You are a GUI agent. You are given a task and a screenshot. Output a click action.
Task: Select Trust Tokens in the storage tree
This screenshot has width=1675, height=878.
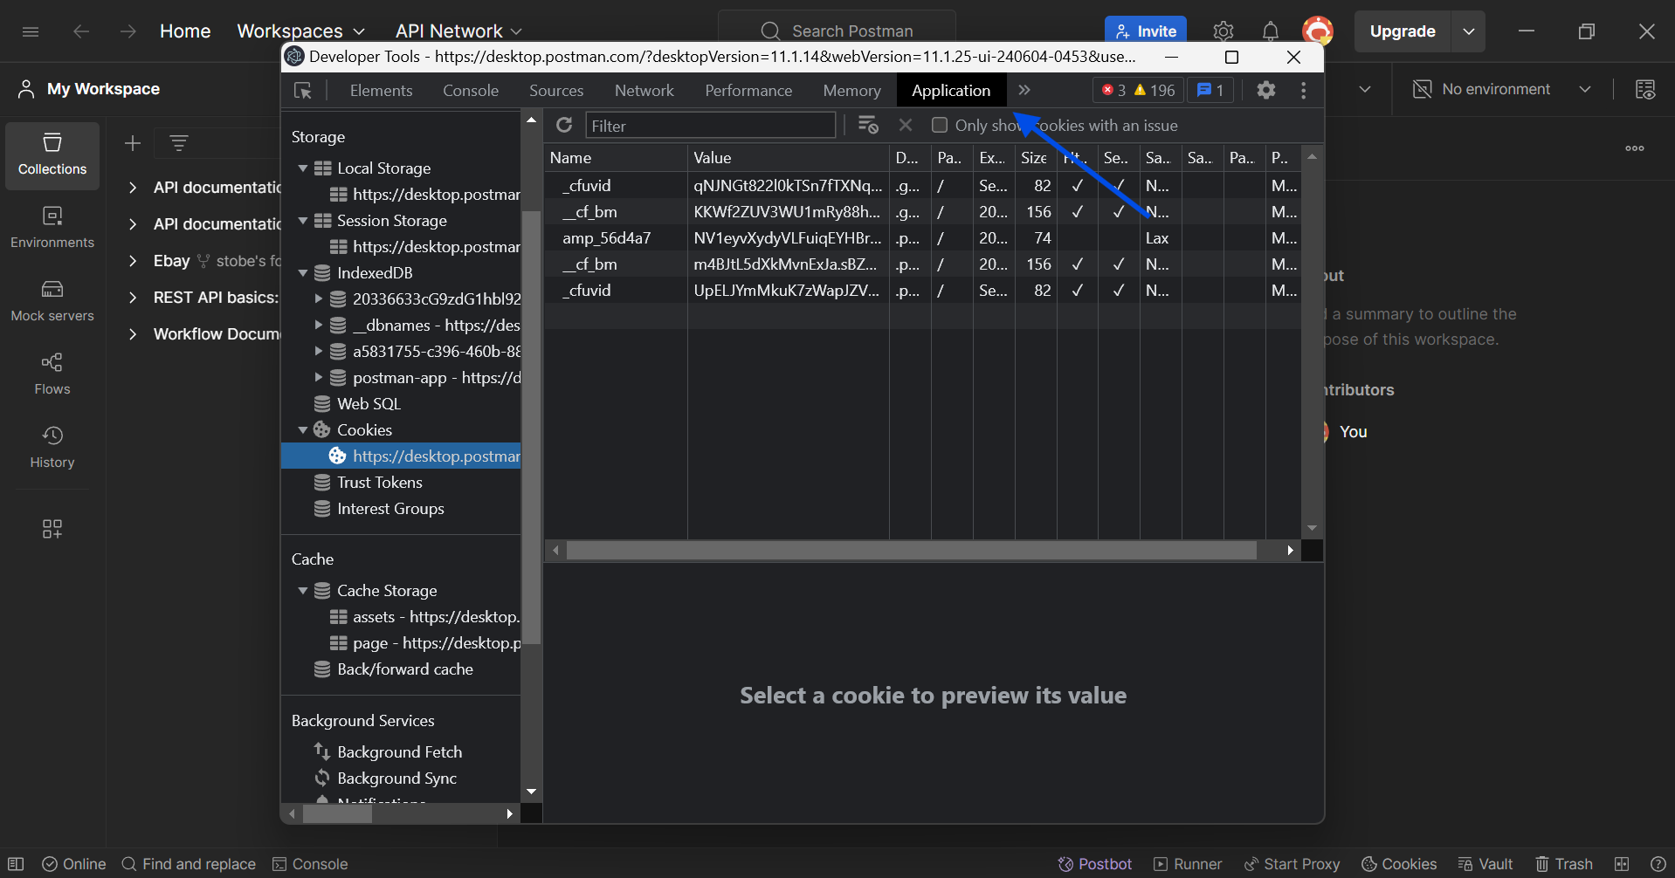379,483
